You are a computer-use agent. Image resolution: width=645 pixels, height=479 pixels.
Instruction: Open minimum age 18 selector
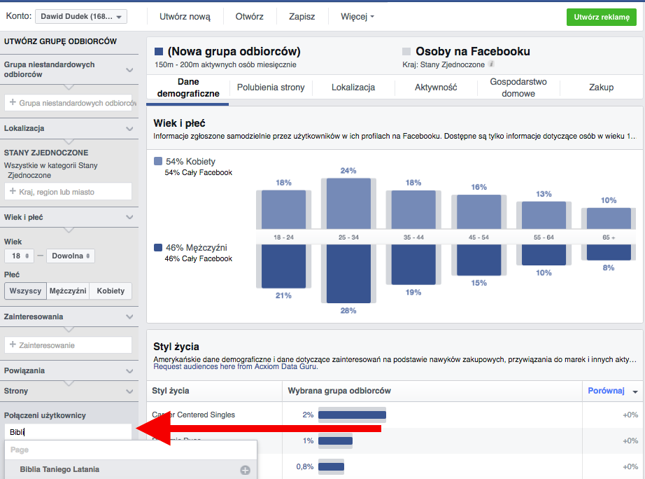pyautogui.click(x=18, y=256)
